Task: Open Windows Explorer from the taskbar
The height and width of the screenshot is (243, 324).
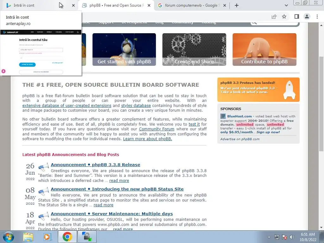Action: point(28,237)
